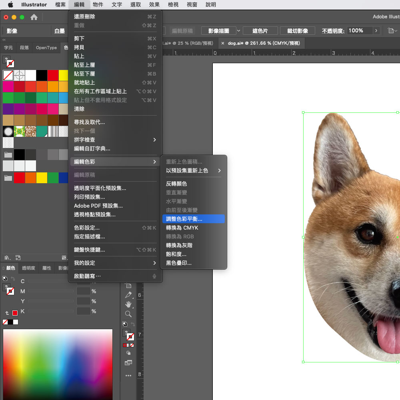400x400 pixels.
Task: Click the 裁切影像 button
Action: (x=297, y=31)
